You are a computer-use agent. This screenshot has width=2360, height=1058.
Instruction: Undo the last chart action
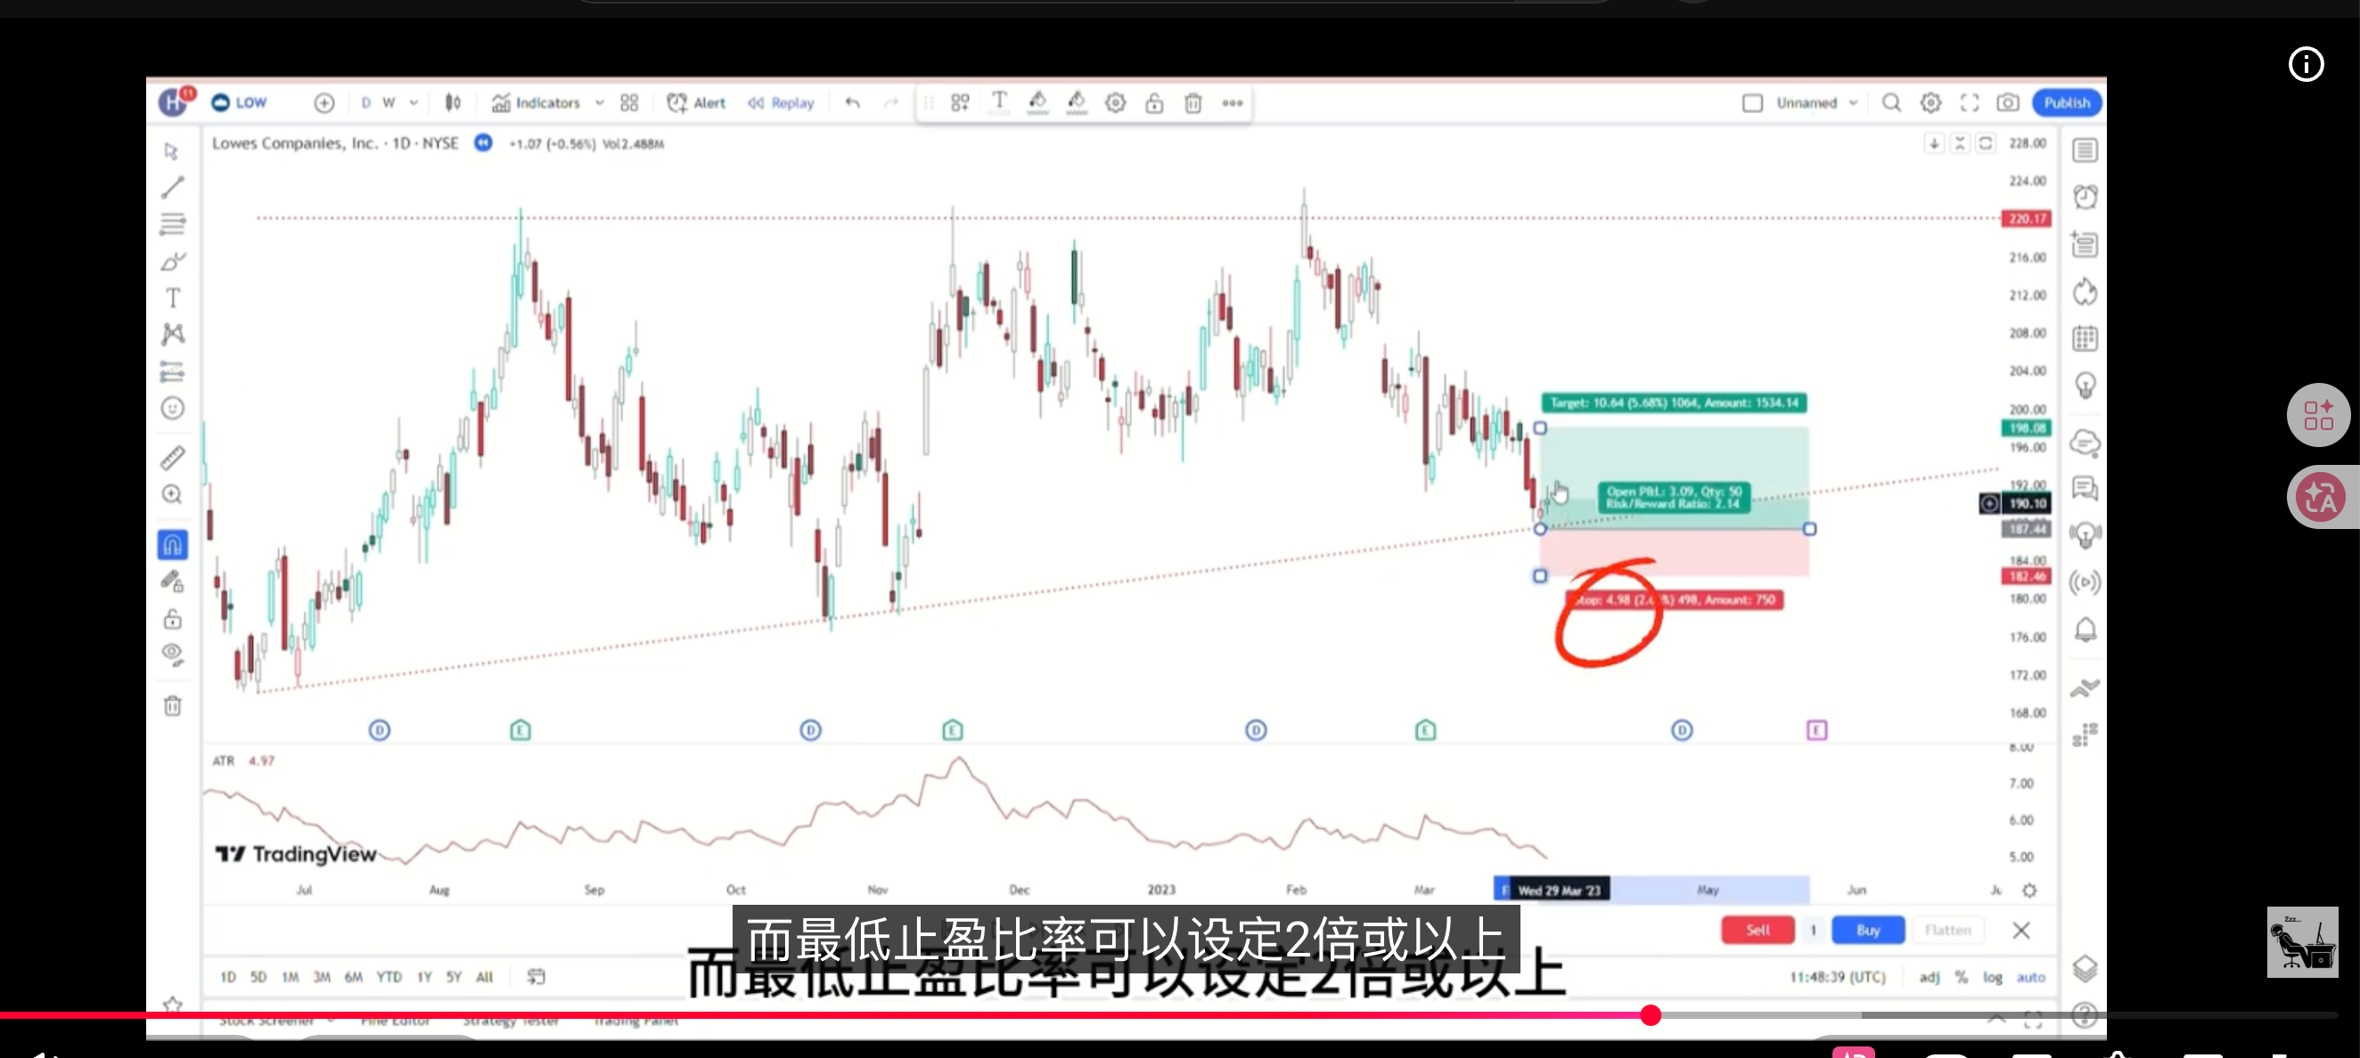pos(852,103)
